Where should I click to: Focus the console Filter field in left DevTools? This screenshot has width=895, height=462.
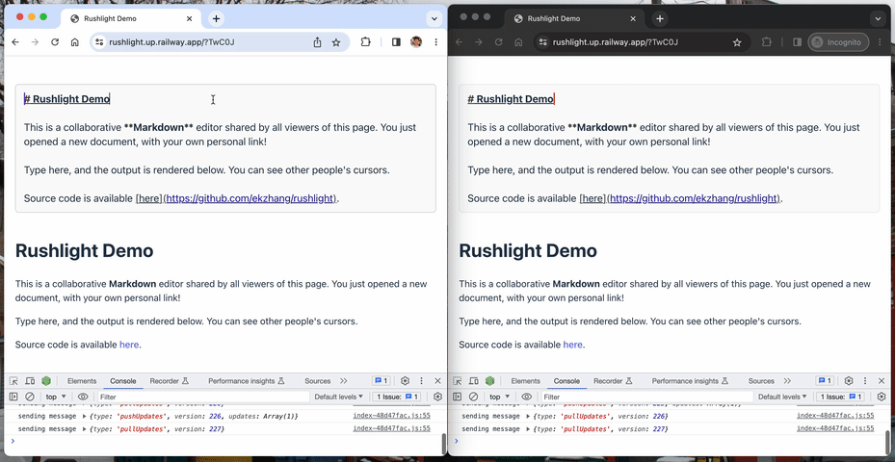tap(203, 397)
